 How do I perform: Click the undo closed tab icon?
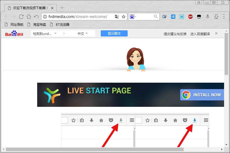[x=36, y=17]
